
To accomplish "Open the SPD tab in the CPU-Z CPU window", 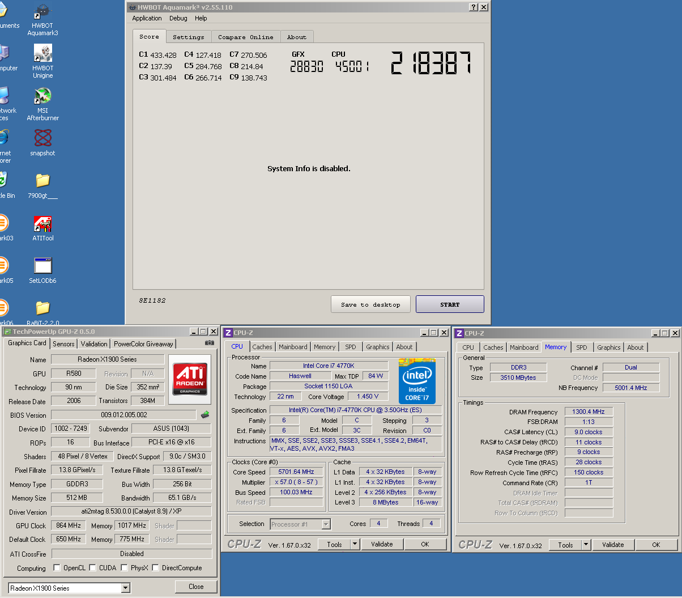I will point(351,347).
